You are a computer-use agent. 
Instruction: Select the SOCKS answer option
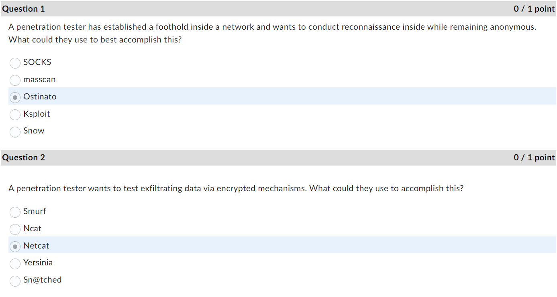pos(15,63)
